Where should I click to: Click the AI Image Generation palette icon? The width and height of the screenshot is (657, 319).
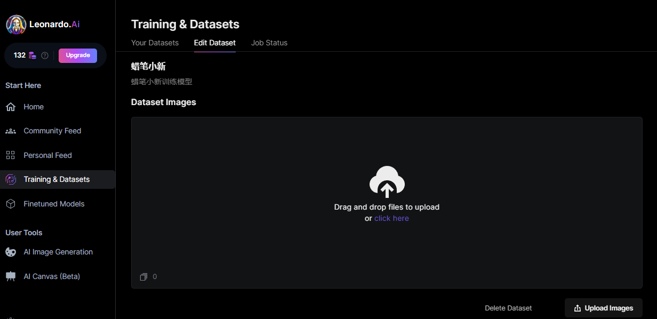[x=11, y=252]
